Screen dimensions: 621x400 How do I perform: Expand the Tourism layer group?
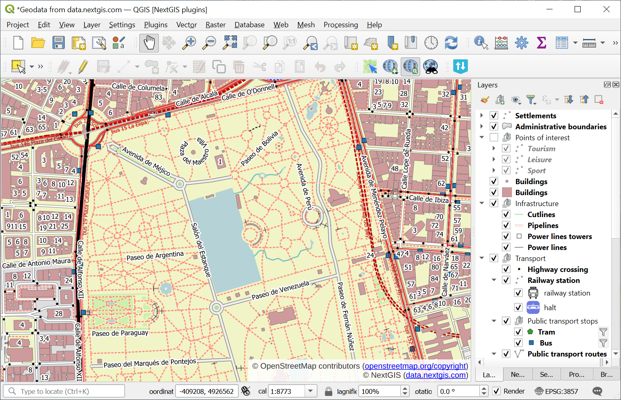point(494,148)
